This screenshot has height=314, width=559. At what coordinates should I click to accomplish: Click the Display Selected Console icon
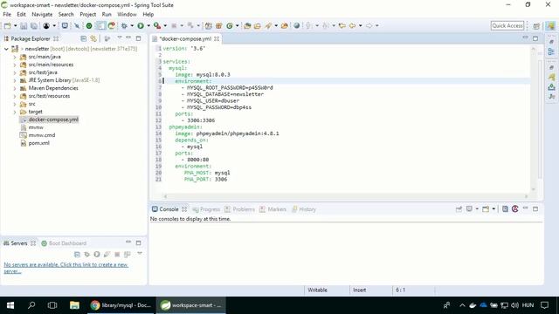pyautogui.click(x=469, y=209)
